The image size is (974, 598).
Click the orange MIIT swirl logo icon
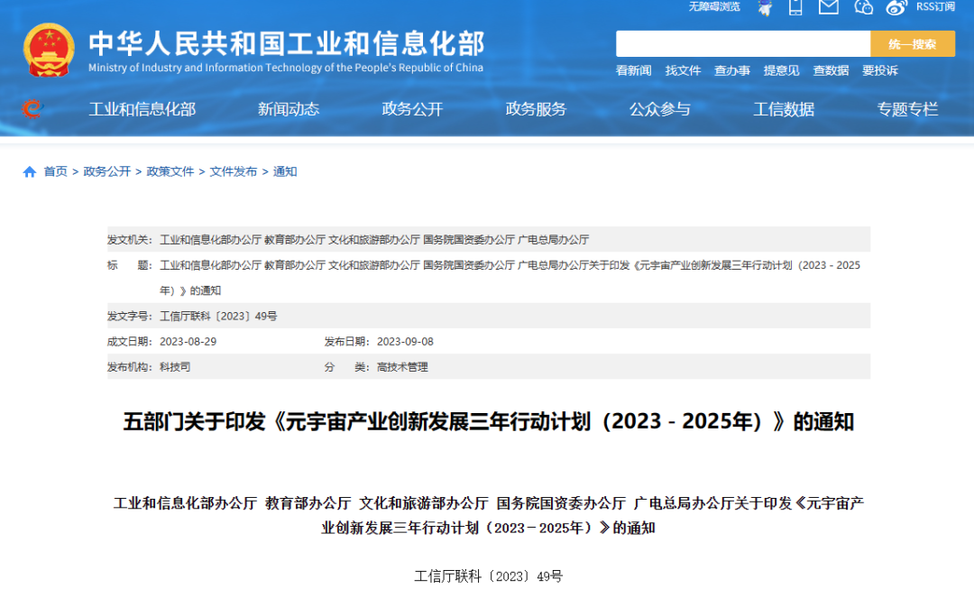[x=32, y=109]
